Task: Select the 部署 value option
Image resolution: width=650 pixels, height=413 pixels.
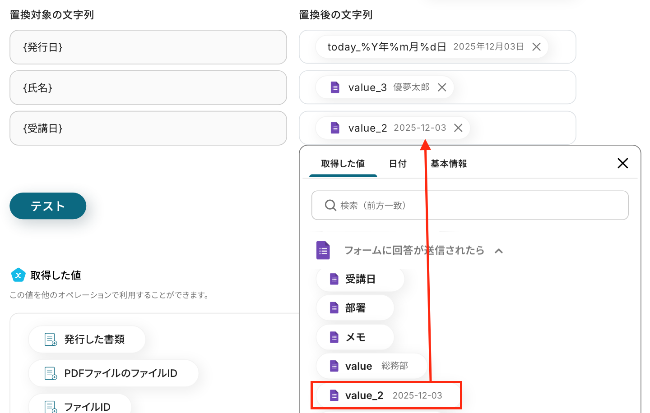Action: pos(355,308)
